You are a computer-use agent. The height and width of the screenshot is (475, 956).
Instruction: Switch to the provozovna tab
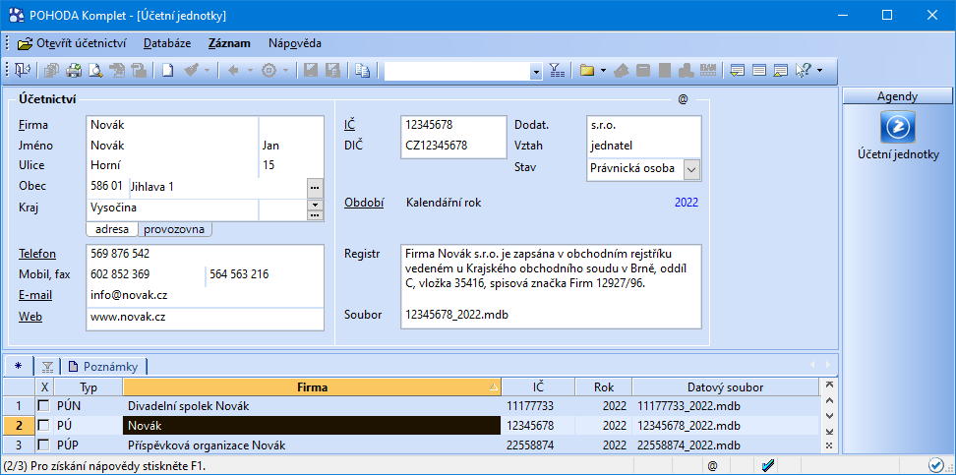[x=175, y=229]
